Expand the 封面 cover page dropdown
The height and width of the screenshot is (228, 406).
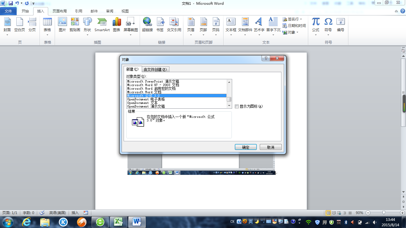click(7, 34)
